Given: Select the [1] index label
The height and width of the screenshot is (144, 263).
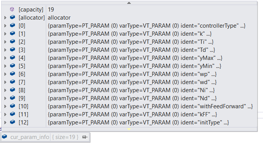Looking at the screenshot, I should click(22, 34).
